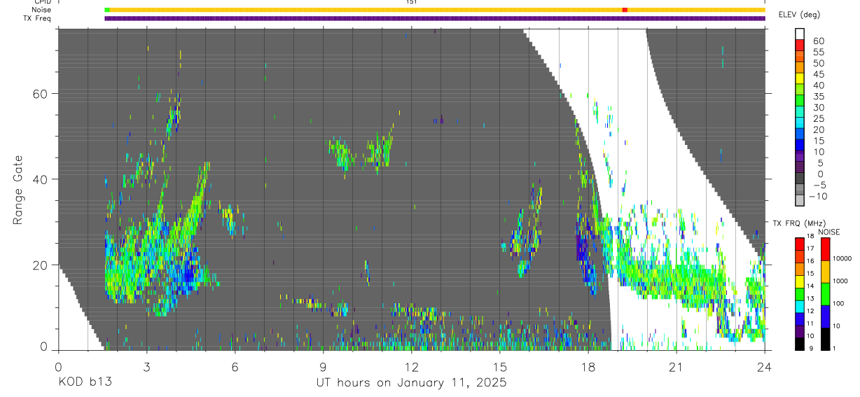Select the 3 tick on UT hours axis
Screen dimensions: 860x397
pyautogui.click(x=146, y=366)
